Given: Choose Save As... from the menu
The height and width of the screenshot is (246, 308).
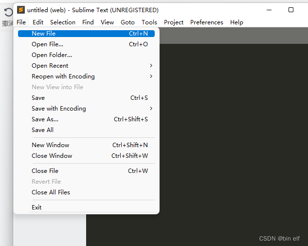Looking at the screenshot, I should click(86, 119).
